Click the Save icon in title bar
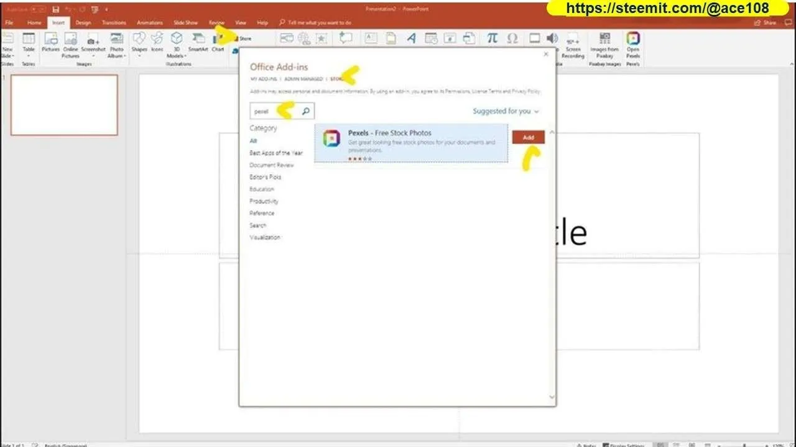796x447 pixels. (56, 9)
